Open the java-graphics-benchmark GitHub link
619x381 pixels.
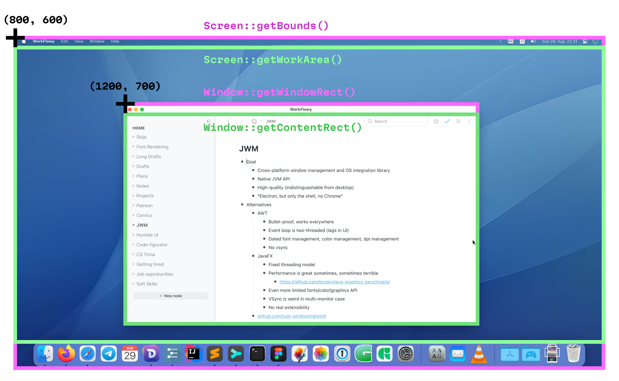click(x=335, y=282)
